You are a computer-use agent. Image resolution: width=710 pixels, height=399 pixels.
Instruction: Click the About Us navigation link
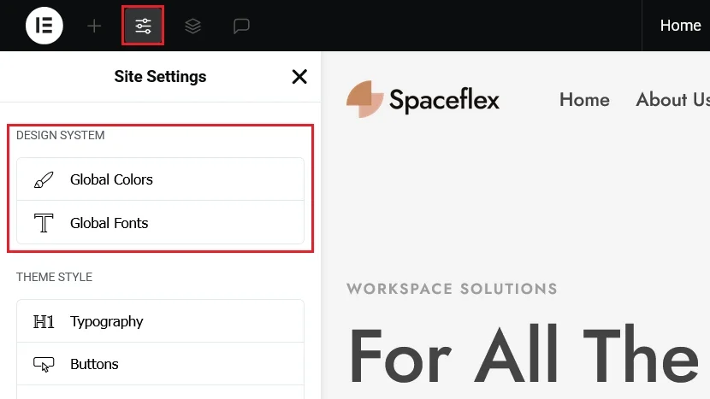tap(672, 100)
